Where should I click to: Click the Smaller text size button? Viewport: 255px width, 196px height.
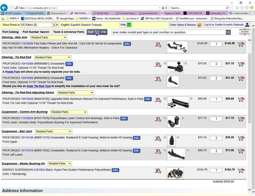[x=245, y=32]
